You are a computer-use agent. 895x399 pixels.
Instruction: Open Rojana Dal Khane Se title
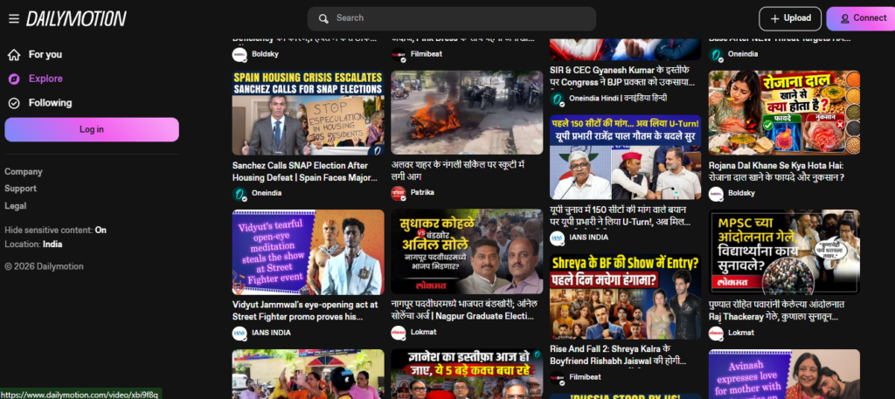click(777, 172)
